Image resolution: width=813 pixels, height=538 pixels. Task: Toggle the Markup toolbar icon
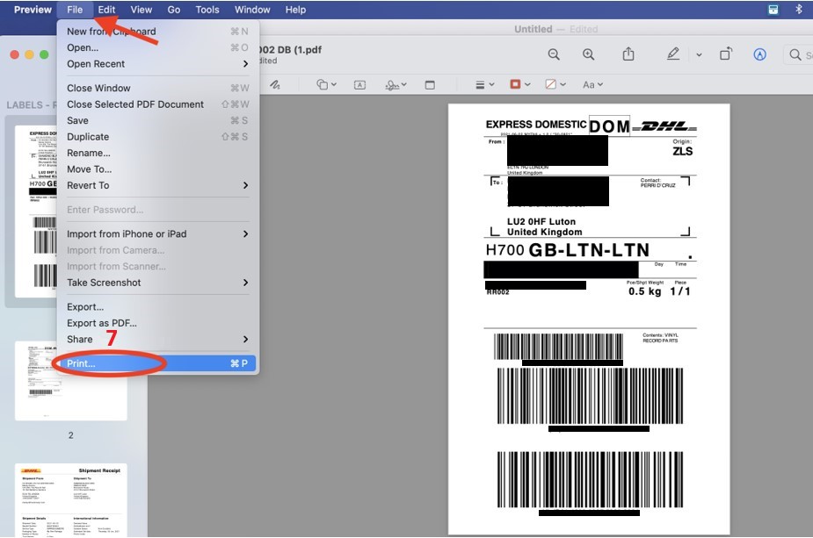pyautogui.click(x=759, y=54)
